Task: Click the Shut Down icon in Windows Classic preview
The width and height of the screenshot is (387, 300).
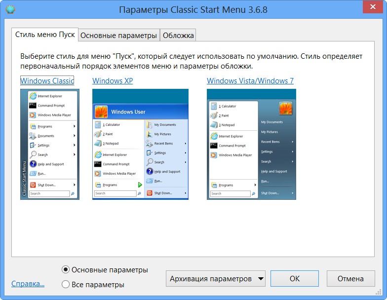Action: 33,185
